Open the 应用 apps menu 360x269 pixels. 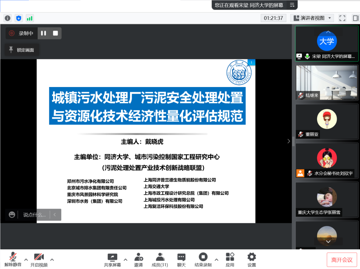tap(230, 260)
